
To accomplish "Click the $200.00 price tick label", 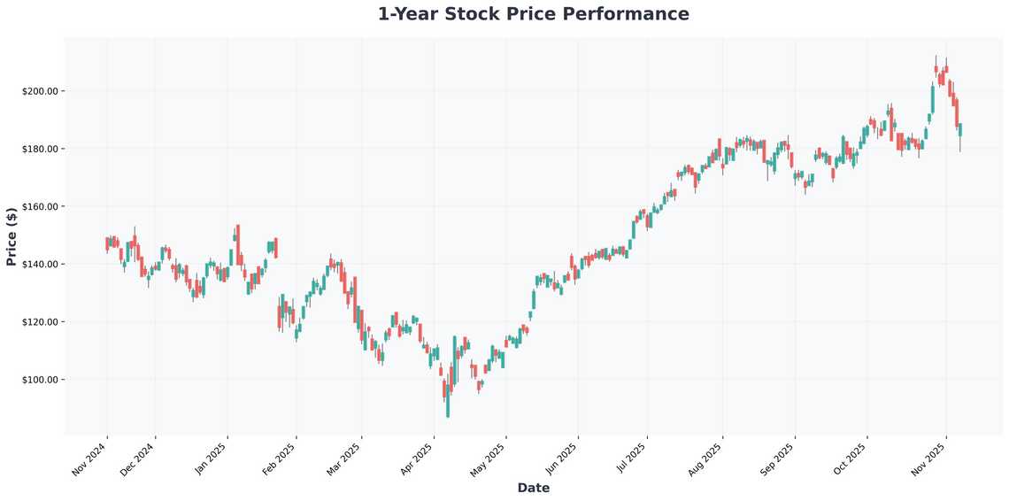I will [x=39, y=91].
